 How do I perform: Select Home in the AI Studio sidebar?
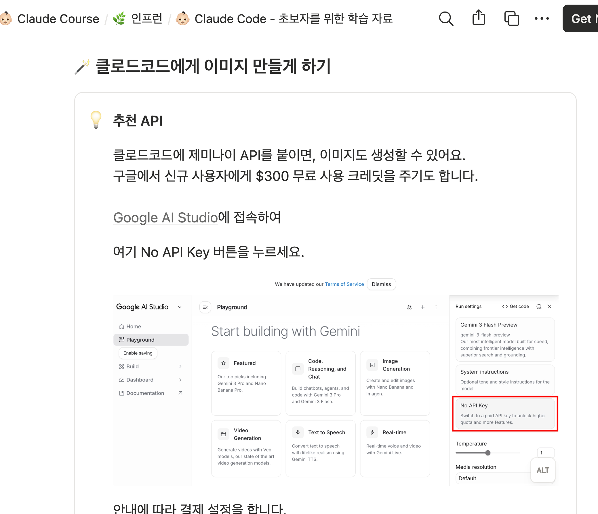click(x=151, y=326)
